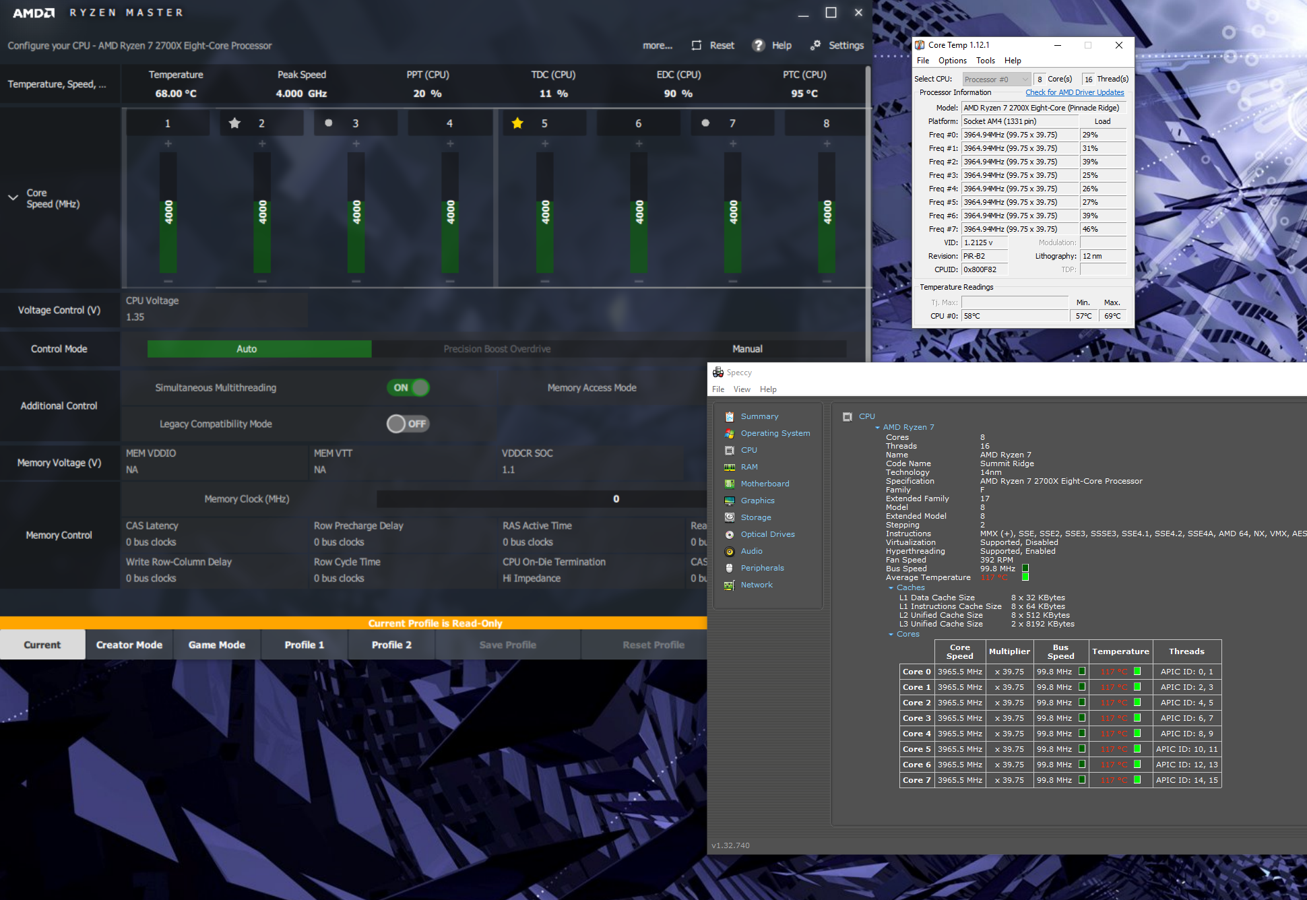Image resolution: width=1307 pixels, height=900 pixels.
Task: Open Core Temp File menu
Action: coord(923,61)
